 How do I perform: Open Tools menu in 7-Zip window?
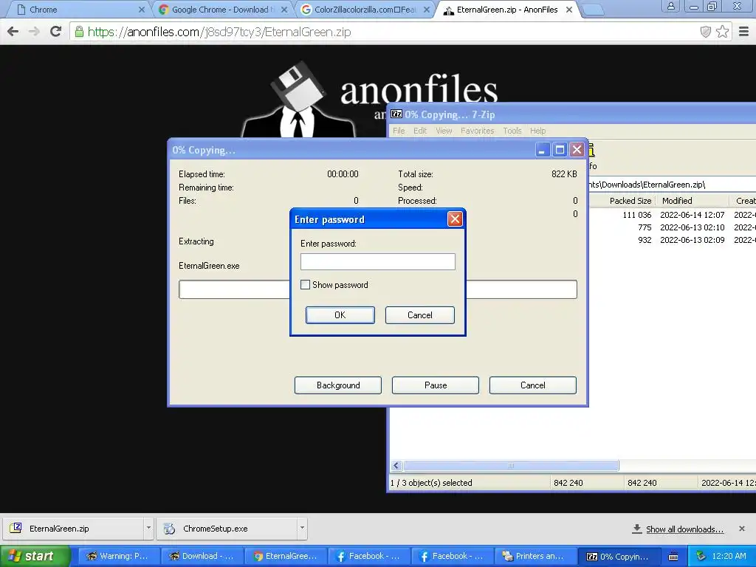click(512, 131)
